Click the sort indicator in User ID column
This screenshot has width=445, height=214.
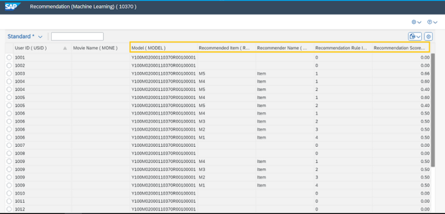pos(65,48)
